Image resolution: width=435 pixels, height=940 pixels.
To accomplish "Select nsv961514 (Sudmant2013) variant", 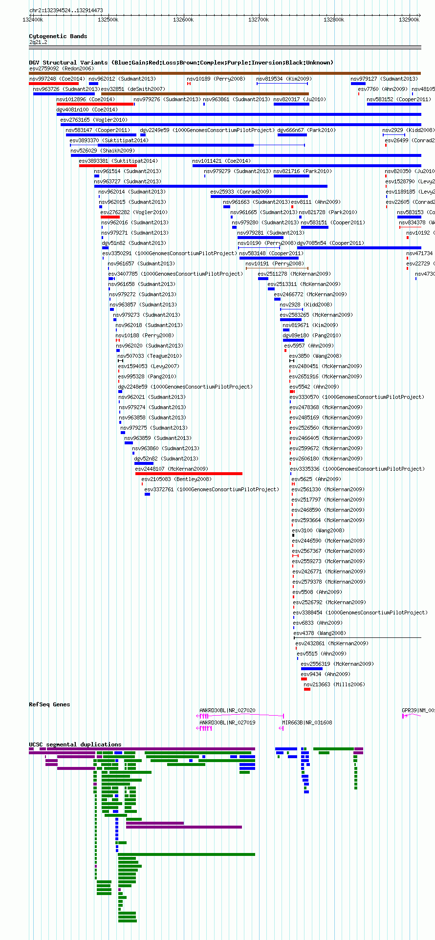I will point(97,176).
